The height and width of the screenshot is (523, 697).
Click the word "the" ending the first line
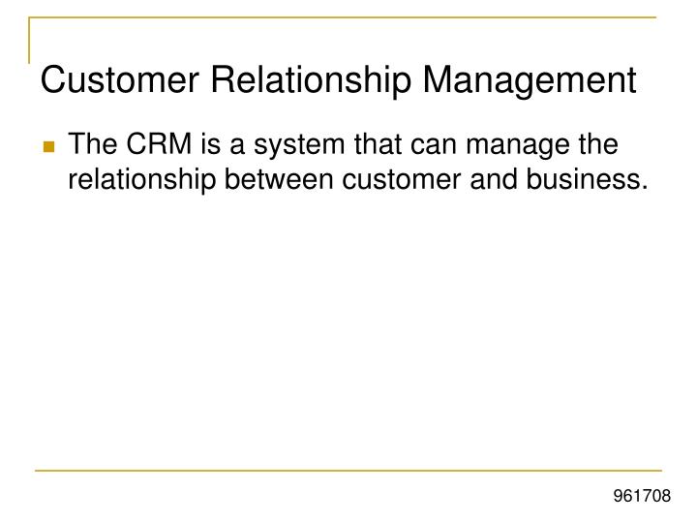598,144
